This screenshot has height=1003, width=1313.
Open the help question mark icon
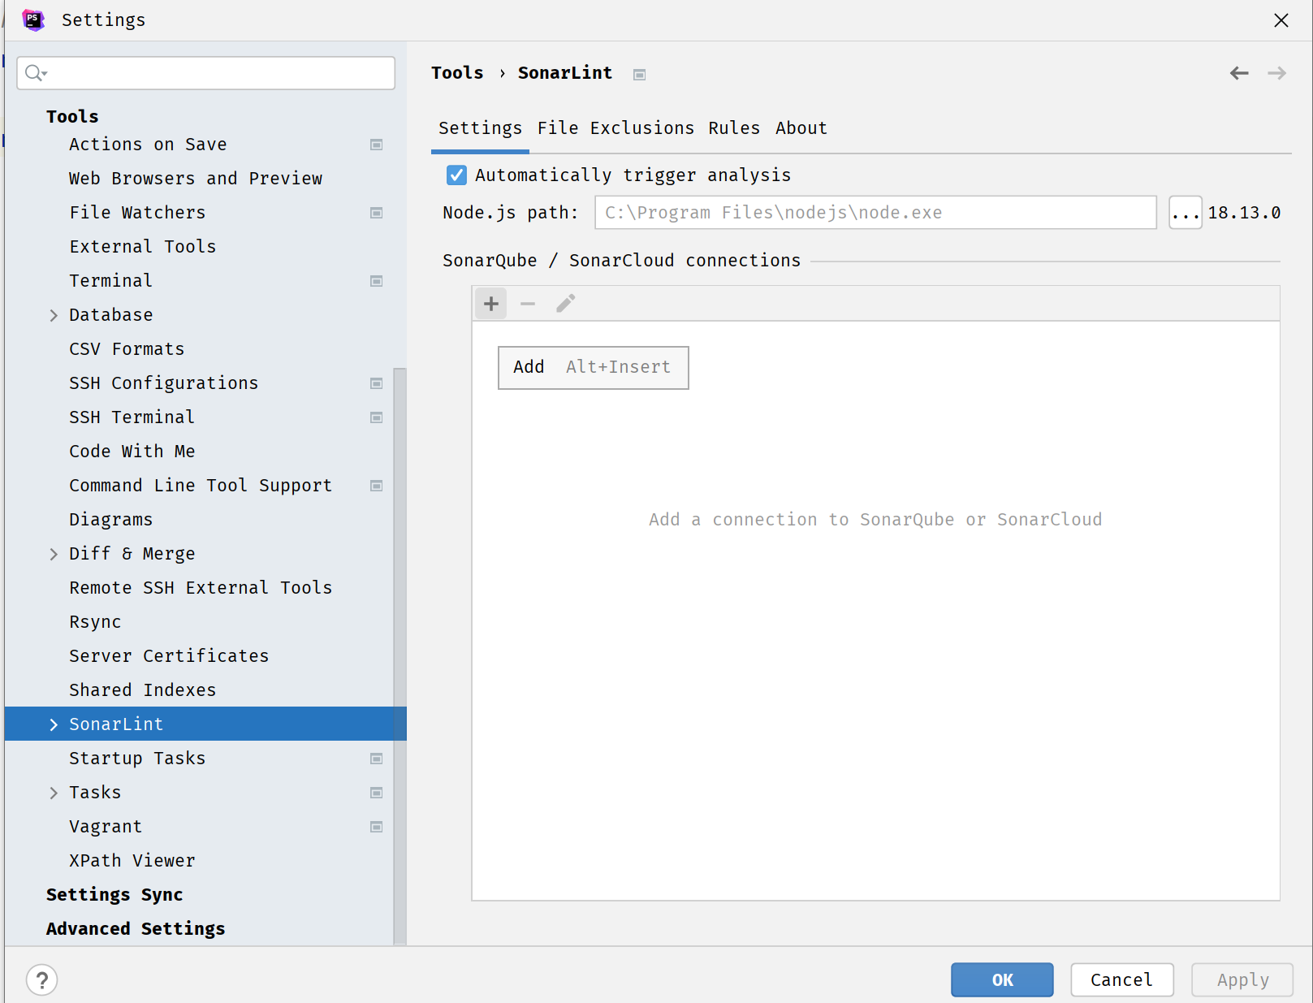tap(42, 979)
